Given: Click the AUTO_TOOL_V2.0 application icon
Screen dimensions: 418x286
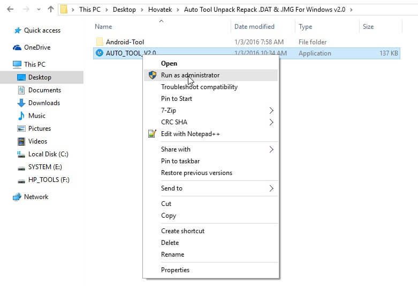Looking at the screenshot, I should (x=100, y=53).
